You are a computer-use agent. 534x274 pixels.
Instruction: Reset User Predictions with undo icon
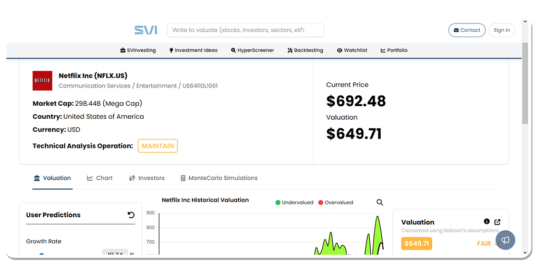point(131,215)
